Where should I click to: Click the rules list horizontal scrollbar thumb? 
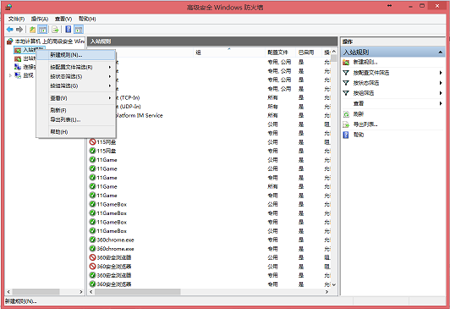click(x=138, y=292)
